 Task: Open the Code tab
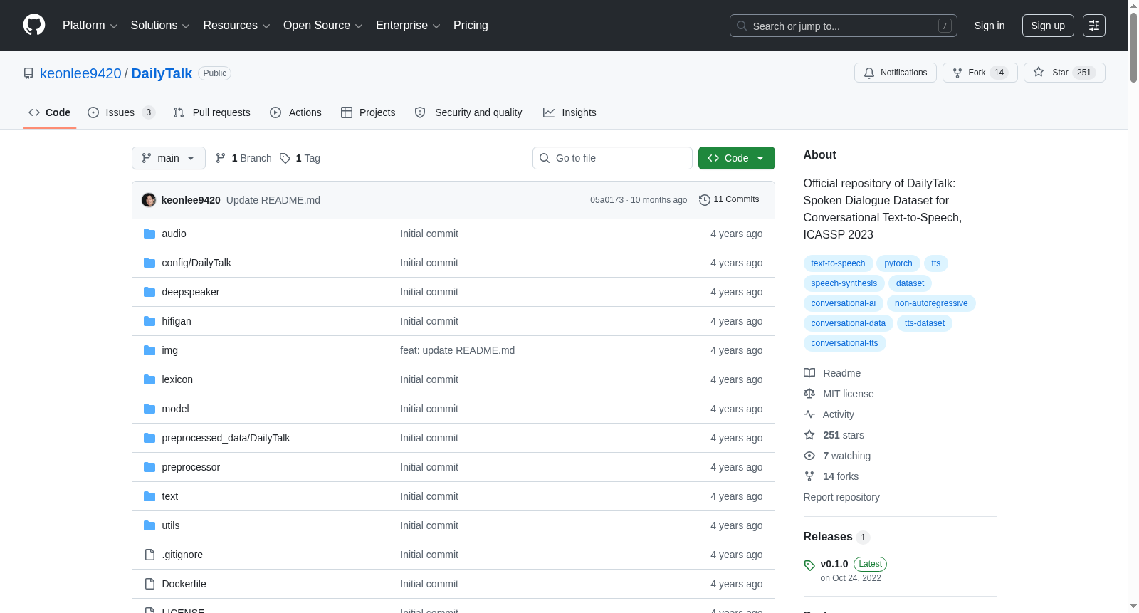point(50,112)
